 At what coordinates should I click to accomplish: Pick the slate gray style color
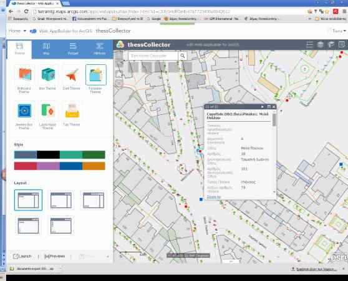pos(26,155)
